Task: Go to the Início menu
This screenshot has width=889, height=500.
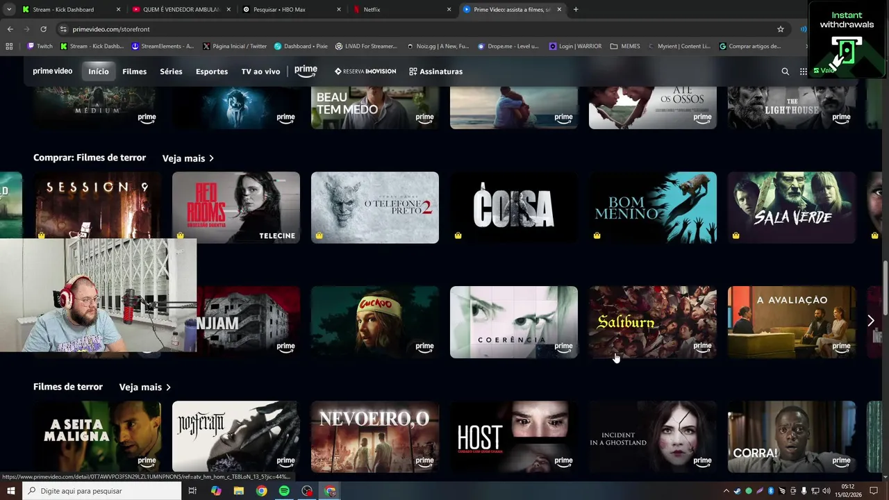Action: click(x=99, y=72)
